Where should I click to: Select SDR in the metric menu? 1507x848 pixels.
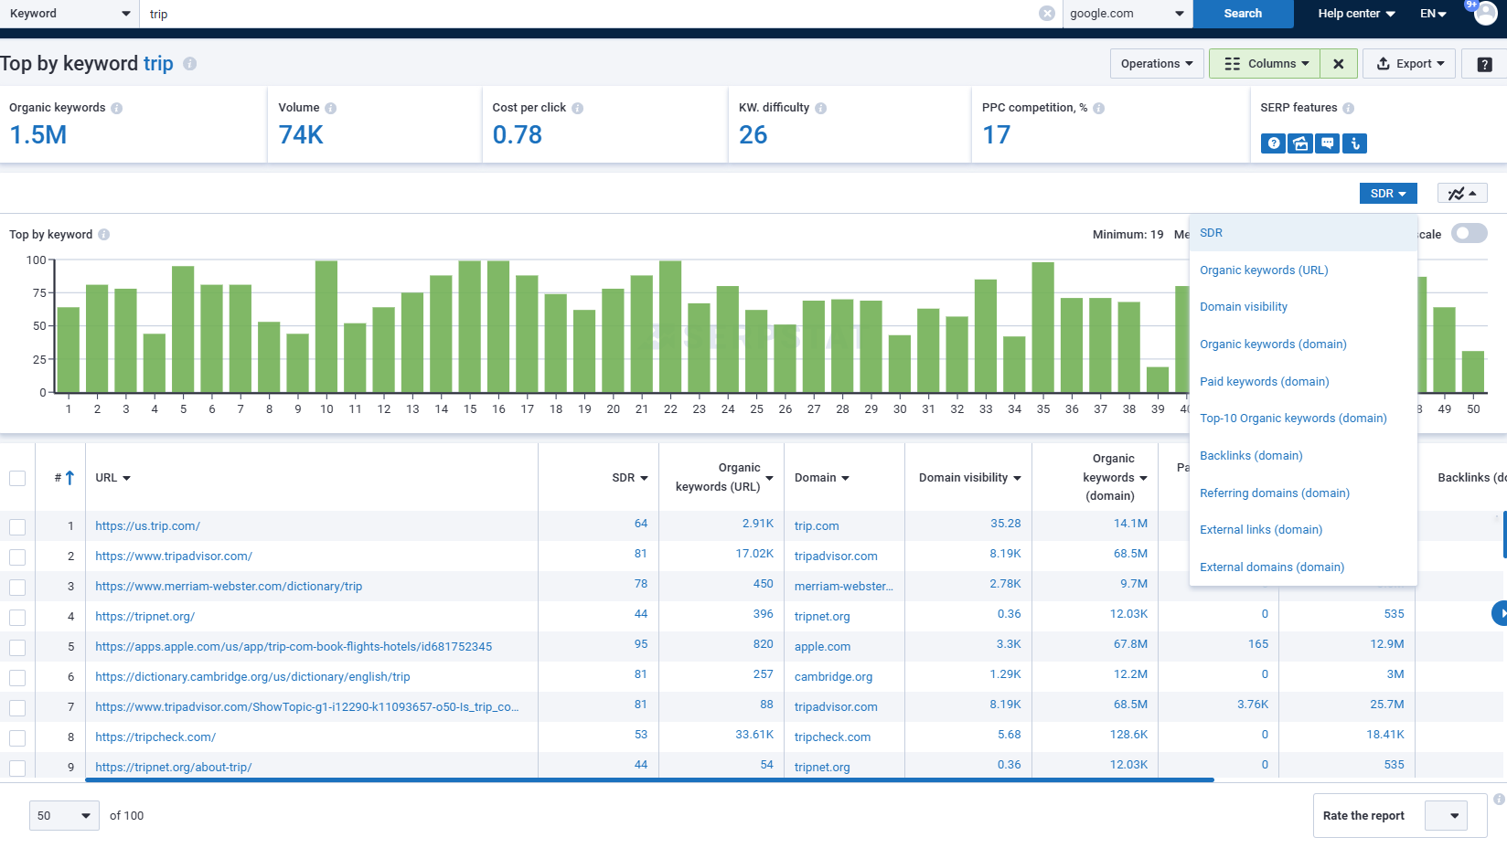click(x=1303, y=233)
